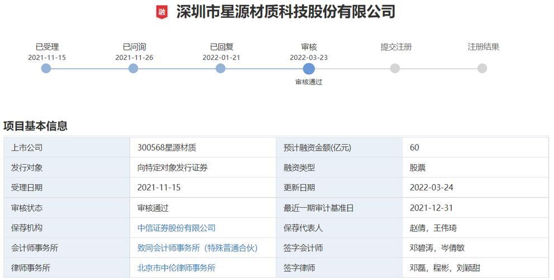Click the 赵倩，王伟琦 value cell
Screen dimensions: 554x280
(475, 228)
